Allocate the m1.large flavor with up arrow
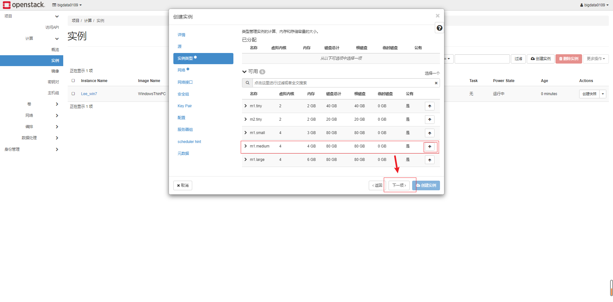This screenshot has width=613, height=302. (x=430, y=160)
